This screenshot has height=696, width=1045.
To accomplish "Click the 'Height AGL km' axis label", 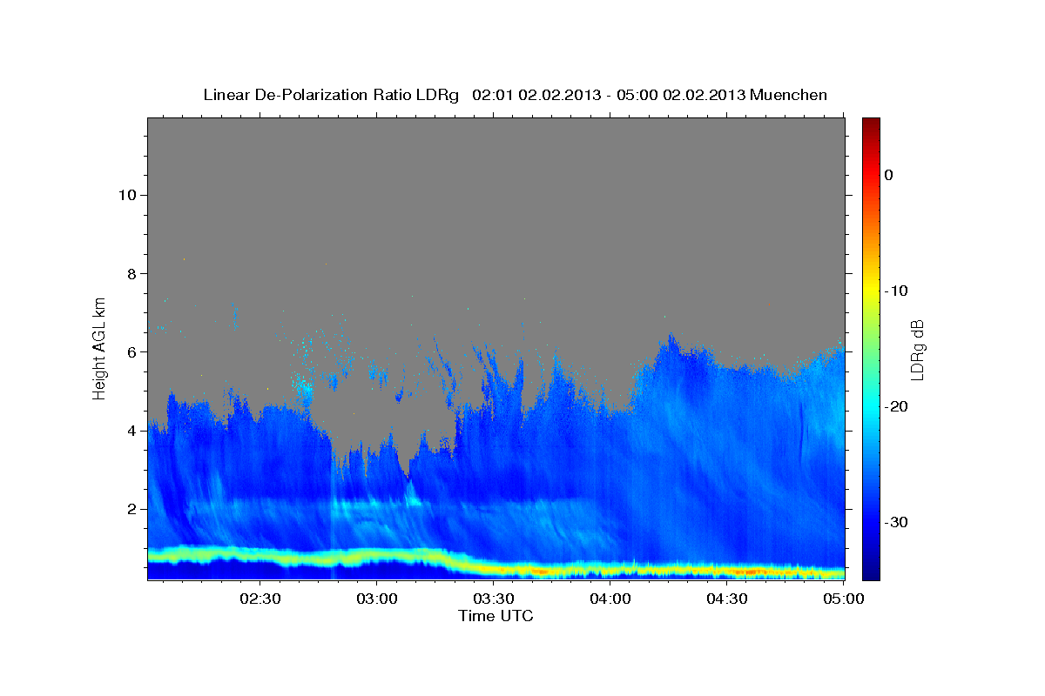I will click(100, 347).
